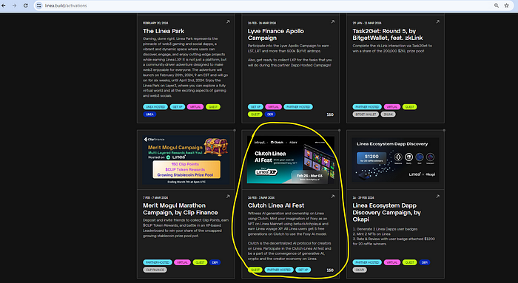Viewport: 518px width, 283px height.
Task: Go forward in the browser
Action: pos(14,6)
